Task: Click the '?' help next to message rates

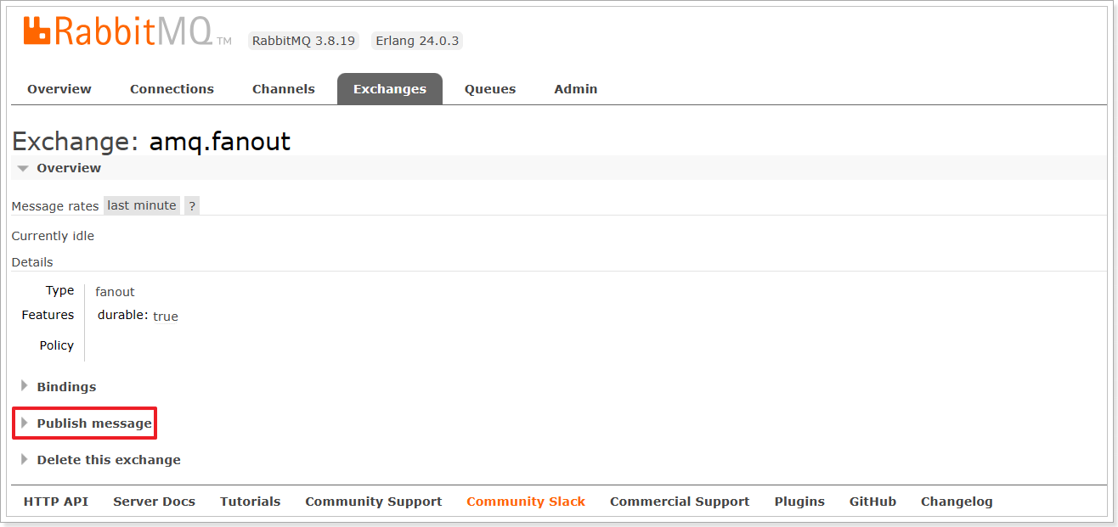Action: pos(192,206)
